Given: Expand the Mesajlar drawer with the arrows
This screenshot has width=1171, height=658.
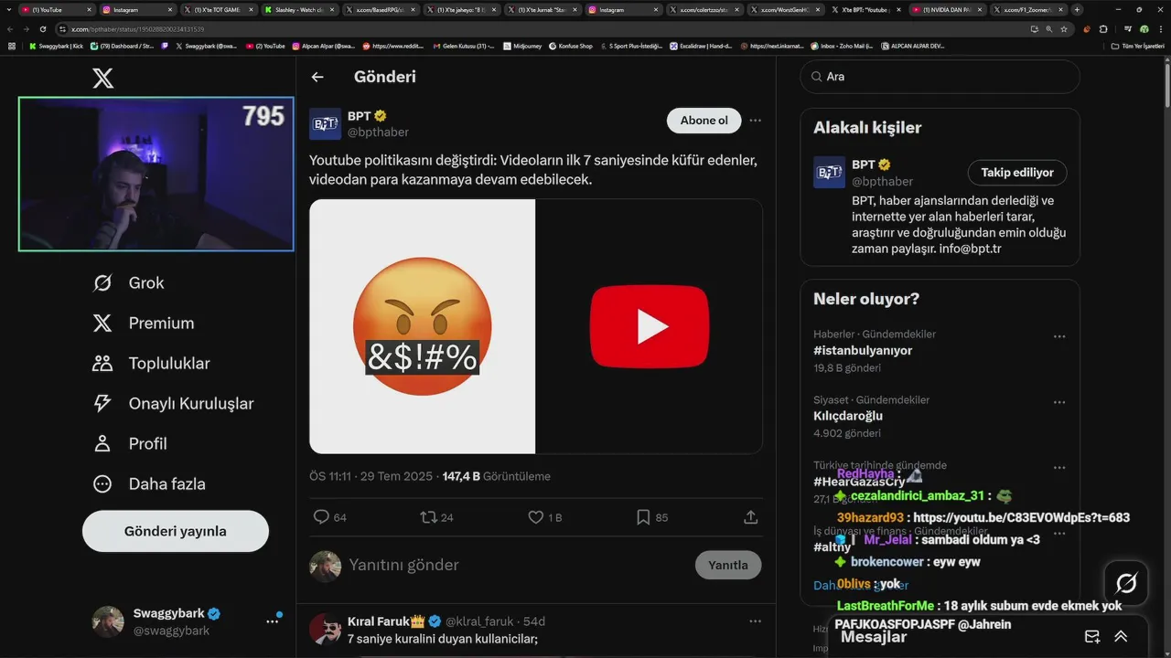Looking at the screenshot, I should point(1121,637).
